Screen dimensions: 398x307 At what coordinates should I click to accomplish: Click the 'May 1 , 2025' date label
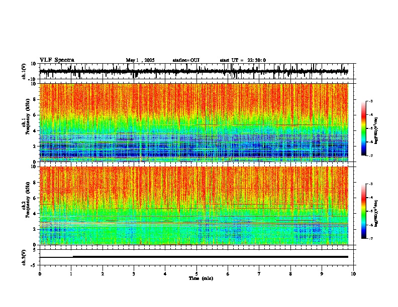[140, 60]
